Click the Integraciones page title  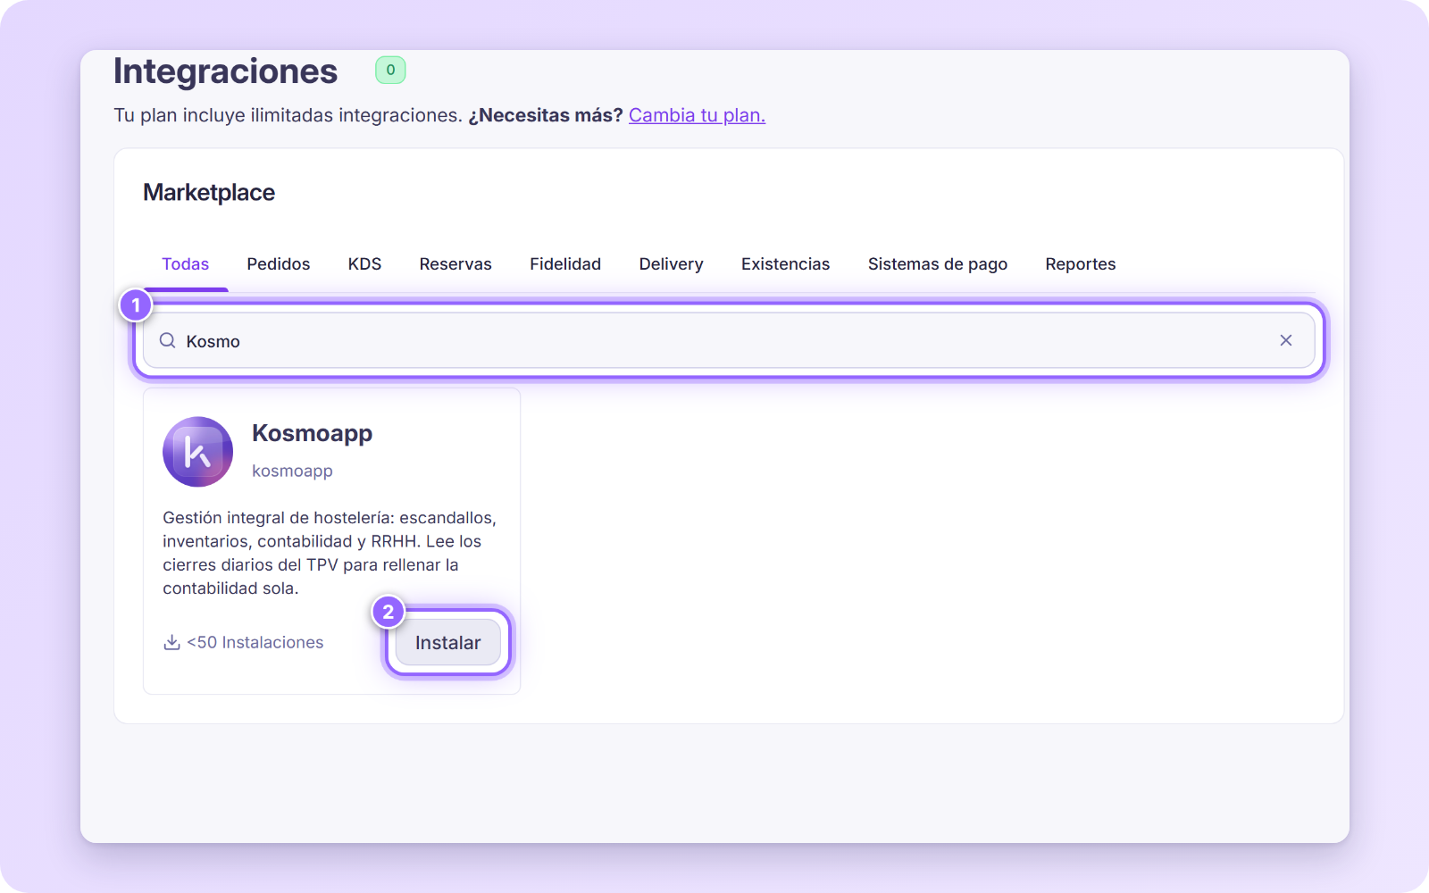click(x=225, y=71)
